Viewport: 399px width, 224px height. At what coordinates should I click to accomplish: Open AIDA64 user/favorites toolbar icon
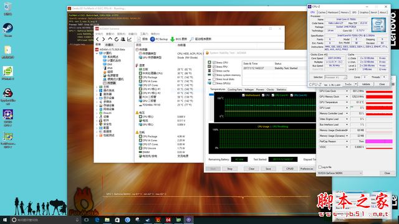123,39
